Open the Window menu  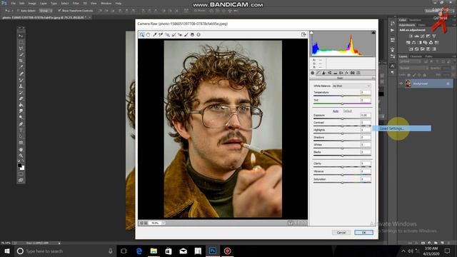(x=106, y=3)
